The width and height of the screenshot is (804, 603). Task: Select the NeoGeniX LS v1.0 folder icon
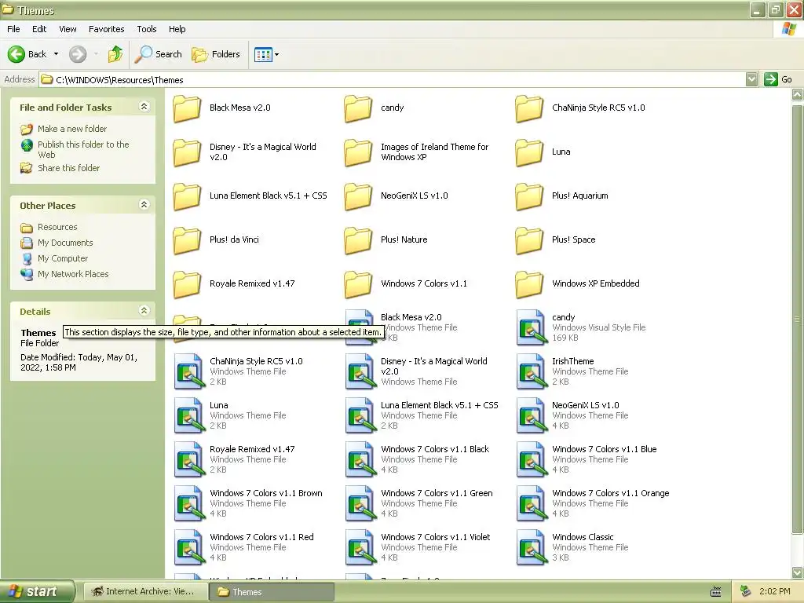tap(358, 197)
